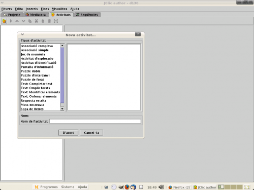
Task: Switch to the Activitats tab
Action: (61, 15)
